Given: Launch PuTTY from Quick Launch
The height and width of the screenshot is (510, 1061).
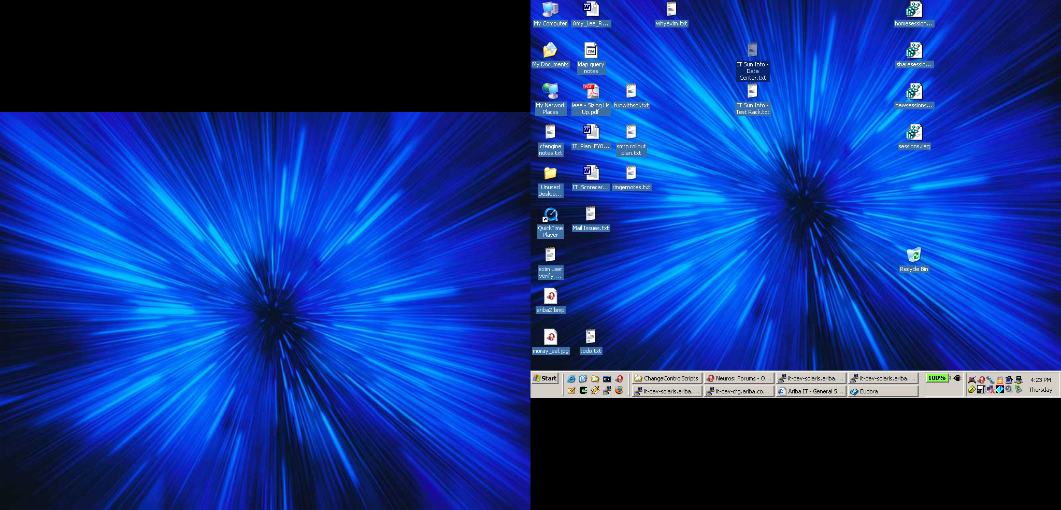Looking at the screenshot, I should point(607,390).
